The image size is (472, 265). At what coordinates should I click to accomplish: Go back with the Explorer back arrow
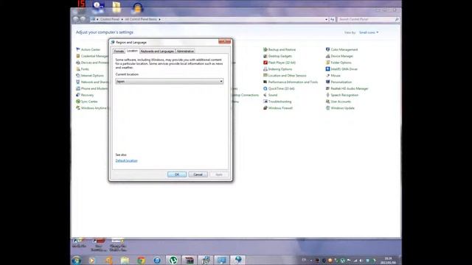click(x=76, y=19)
